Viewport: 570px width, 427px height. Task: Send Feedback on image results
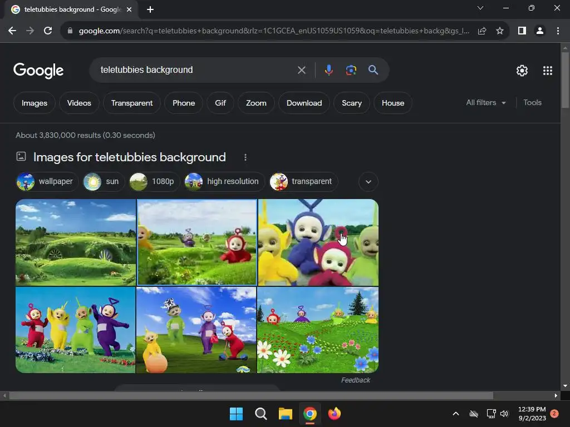(356, 380)
